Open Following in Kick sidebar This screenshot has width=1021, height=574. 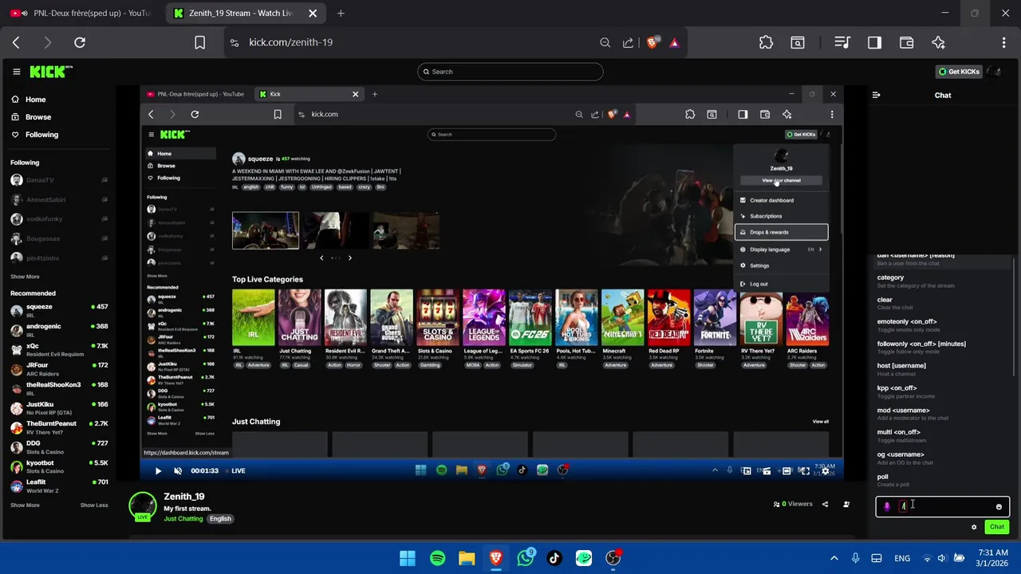pyautogui.click(x=35, y=135)
